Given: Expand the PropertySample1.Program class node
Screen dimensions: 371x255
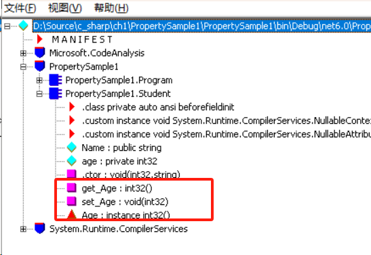Looking at the screenshot, I should (x=39, y=80).
